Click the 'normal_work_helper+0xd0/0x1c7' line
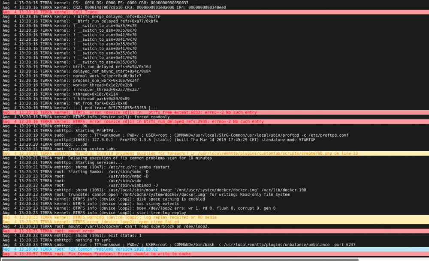This screenshot has height=261, width=429. (x=72, y=76)
